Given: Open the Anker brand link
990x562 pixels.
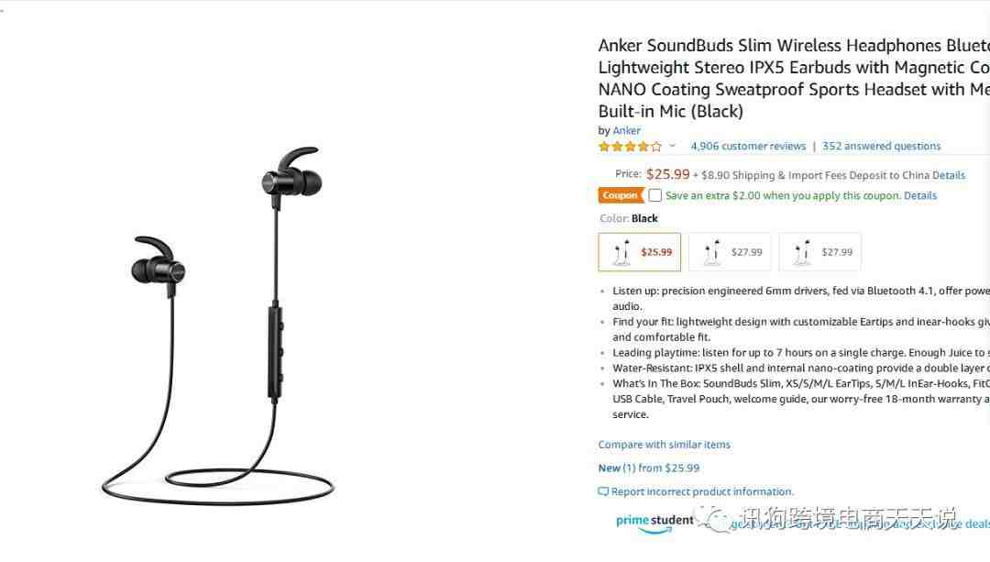Looking at the screenshot, I should (x=626, y=131).
